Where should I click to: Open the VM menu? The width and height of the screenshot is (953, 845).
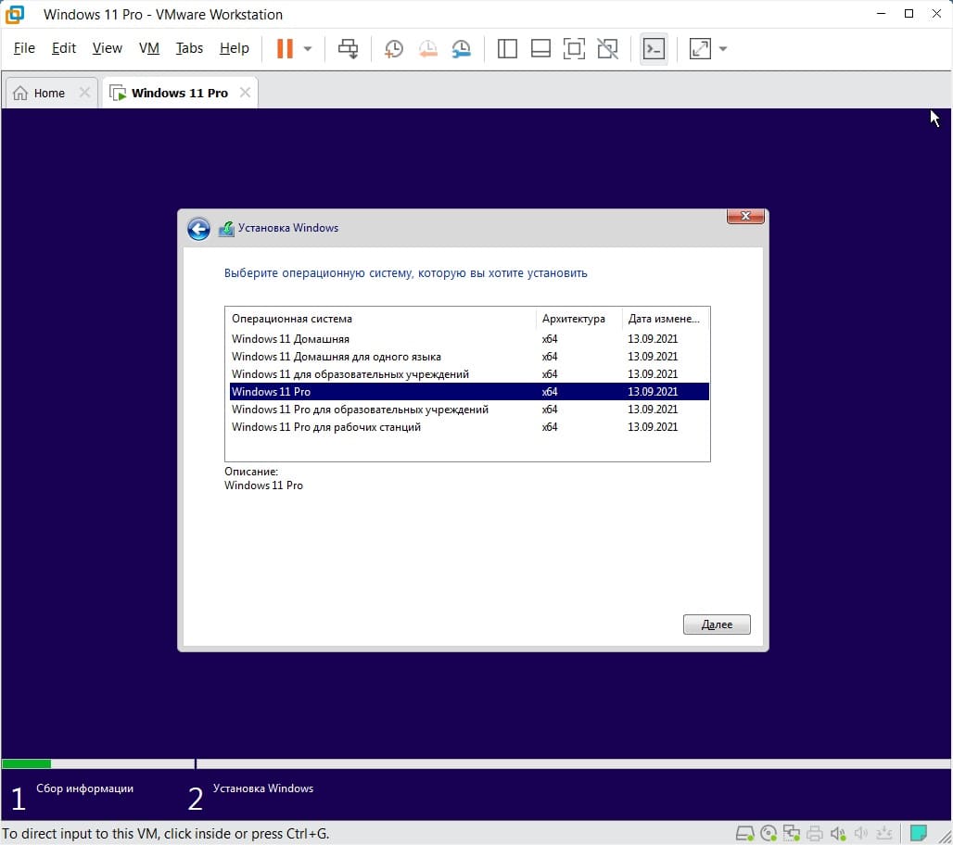click(x=149, y=48)
